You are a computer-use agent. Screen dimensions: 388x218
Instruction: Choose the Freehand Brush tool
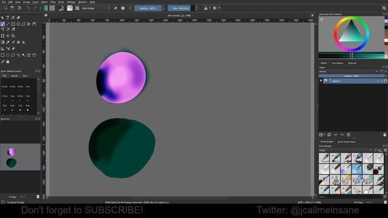pos(2,24)
